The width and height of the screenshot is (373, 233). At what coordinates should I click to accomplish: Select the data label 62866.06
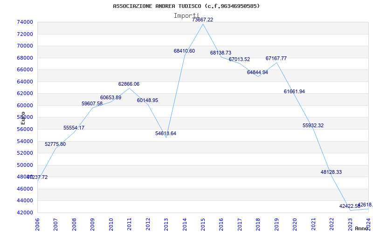coord(129,84)
